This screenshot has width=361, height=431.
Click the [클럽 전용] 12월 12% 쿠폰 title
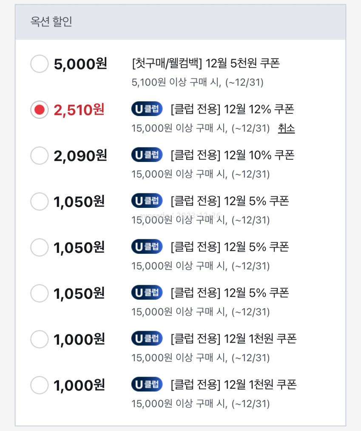[x=232, y=109]
